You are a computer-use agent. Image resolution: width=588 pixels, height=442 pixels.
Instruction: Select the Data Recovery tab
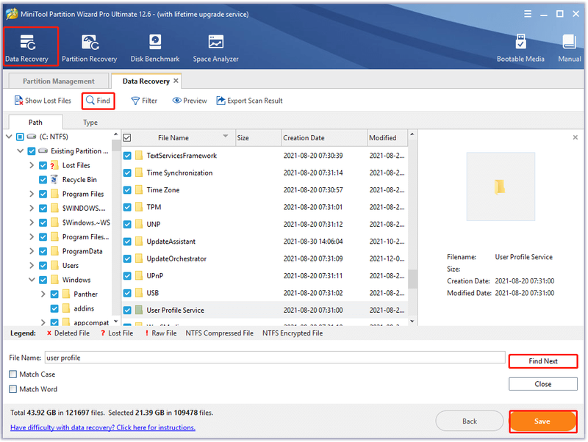[x=146, y=81]
